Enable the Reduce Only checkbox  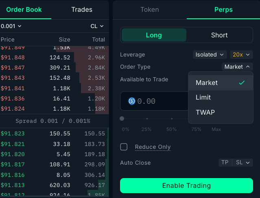124,147
